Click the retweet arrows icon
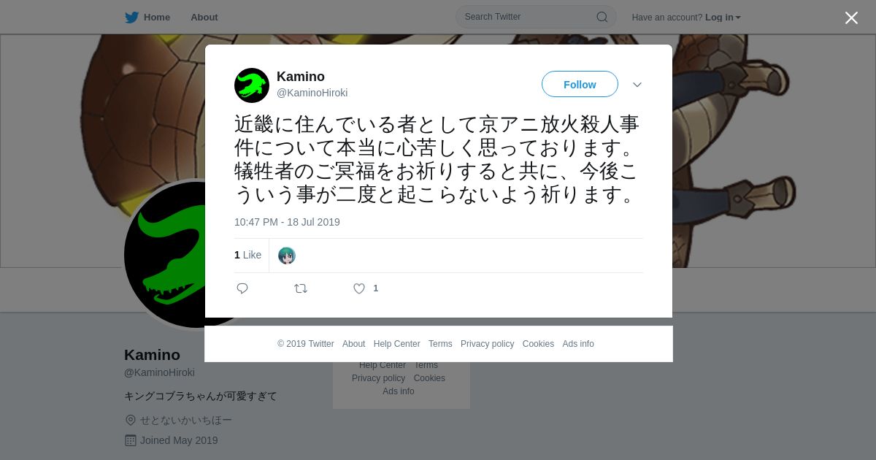Viewport: 876px width, 460px height. click(x=301, y=288)
